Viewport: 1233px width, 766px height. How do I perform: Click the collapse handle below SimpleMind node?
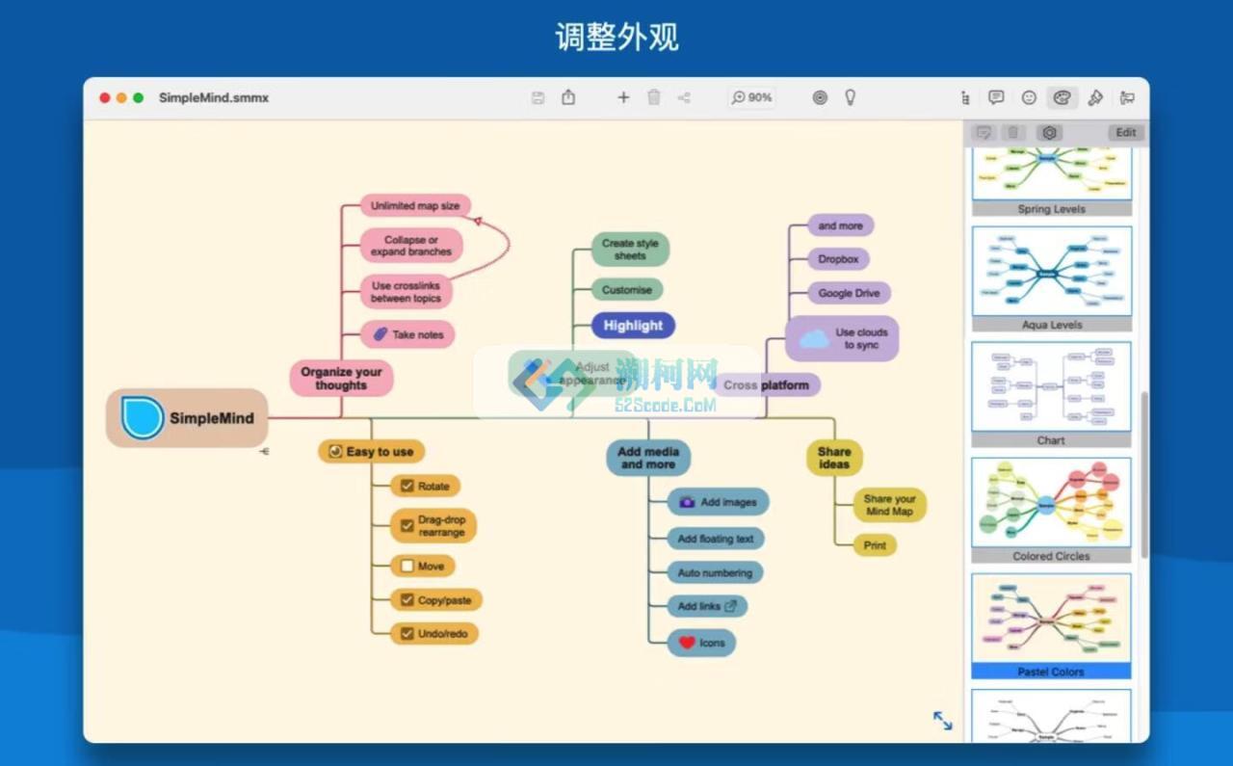coord(264,451)
